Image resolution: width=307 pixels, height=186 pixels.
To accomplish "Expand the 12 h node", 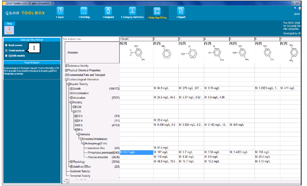I will (x=76, y=116).
